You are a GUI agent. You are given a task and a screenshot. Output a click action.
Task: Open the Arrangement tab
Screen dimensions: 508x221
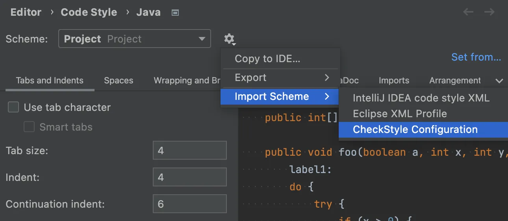click(x=455, y=81)
